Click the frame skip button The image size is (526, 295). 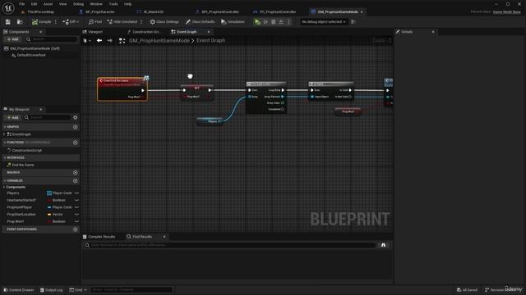[x=265, y=22]
